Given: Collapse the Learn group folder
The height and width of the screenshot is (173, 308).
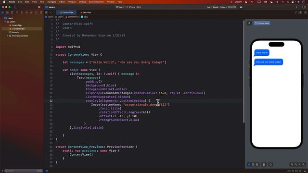Looking at the screenshot, I should point(5,22).
